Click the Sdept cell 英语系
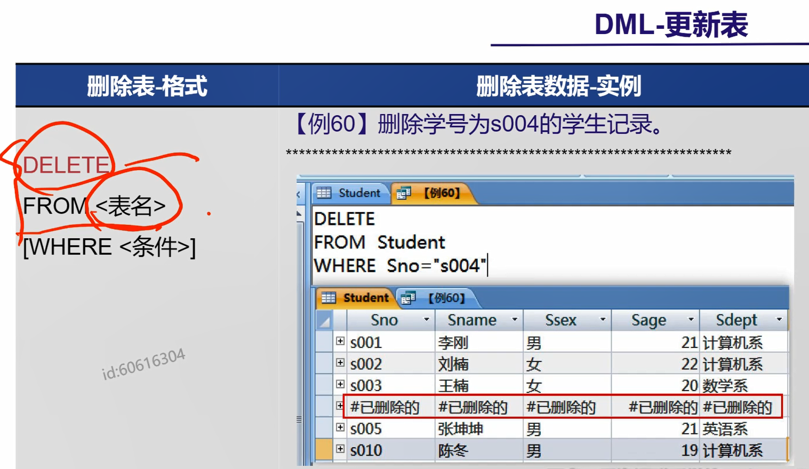The image size is (809, 469). coord(743,428)
